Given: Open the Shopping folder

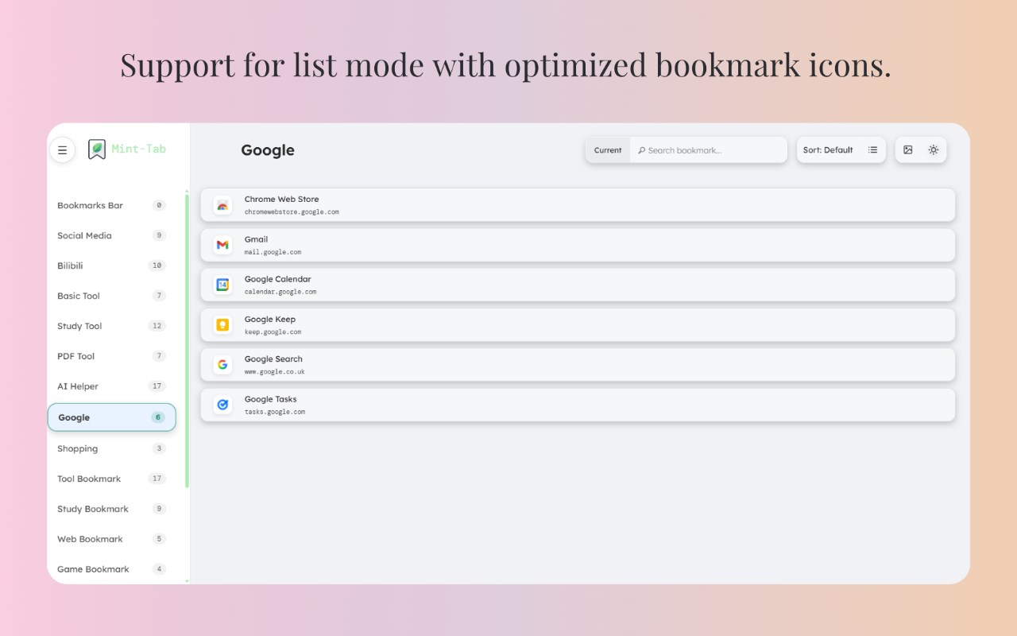Looking at the screenshot, I should 111,448.
